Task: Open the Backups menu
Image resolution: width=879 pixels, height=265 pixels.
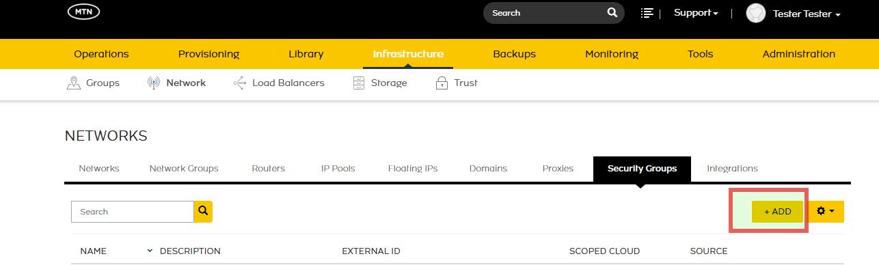Action: point(514,54)
